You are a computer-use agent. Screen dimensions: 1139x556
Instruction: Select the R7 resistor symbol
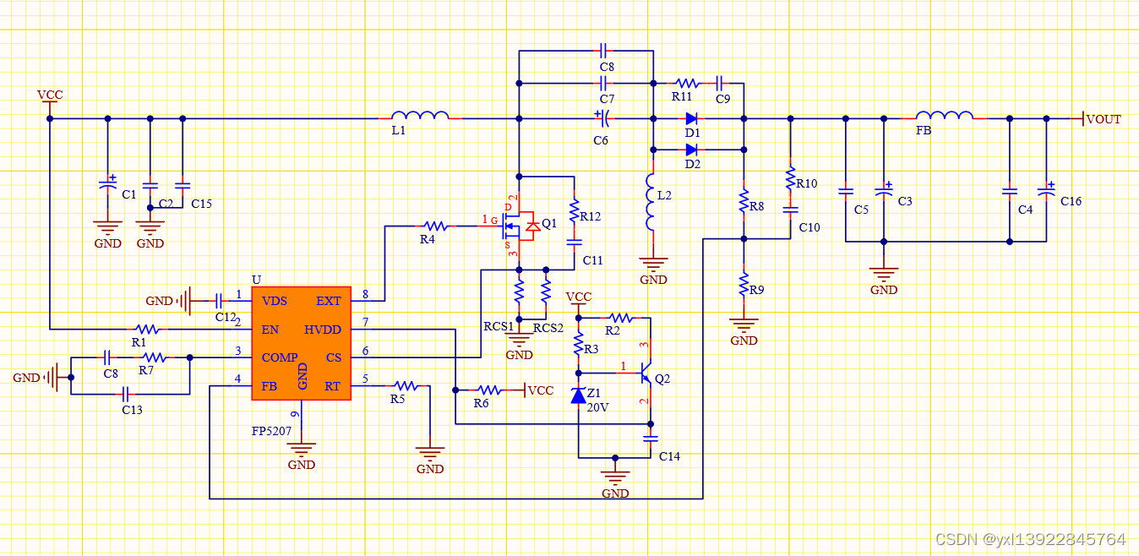(154, 357)
